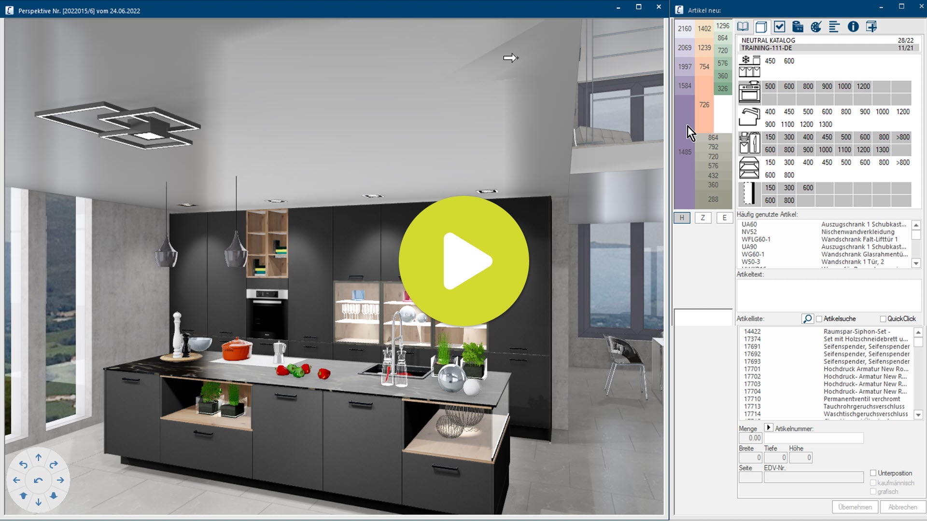Viewport: 927px width, 521px height.
Task: Open the article database icon
Action: coord(799,27)
